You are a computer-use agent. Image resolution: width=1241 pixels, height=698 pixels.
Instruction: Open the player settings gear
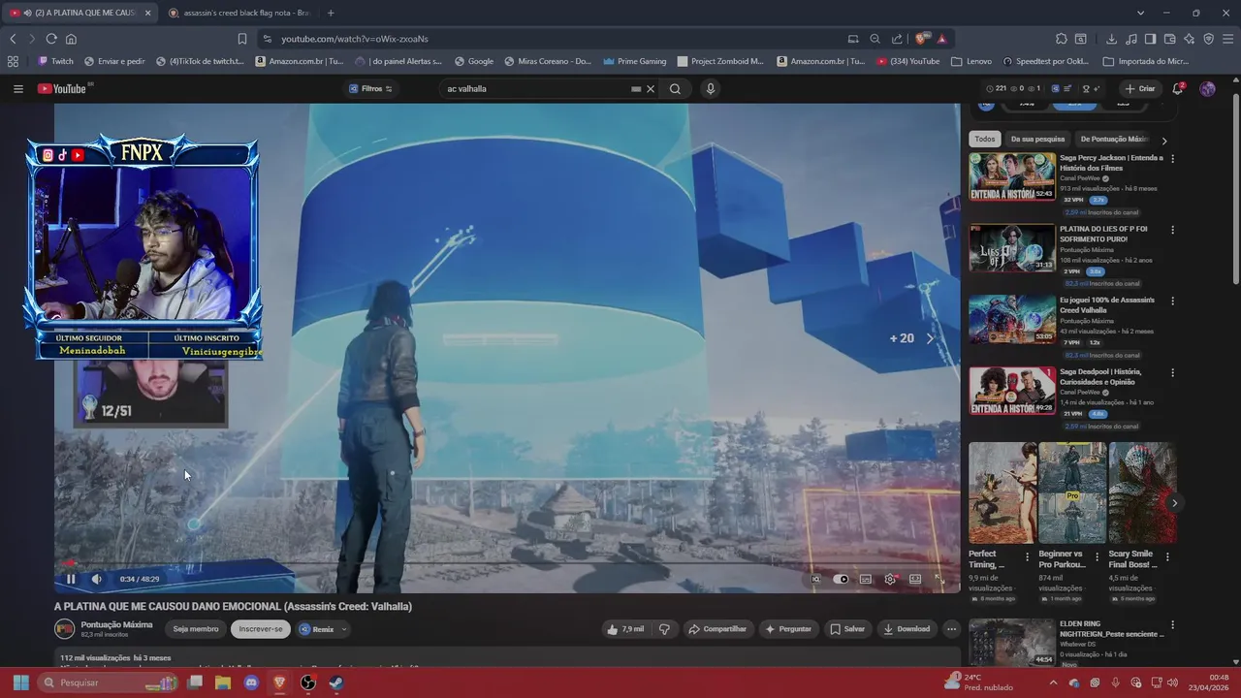[x=890, y=579]
